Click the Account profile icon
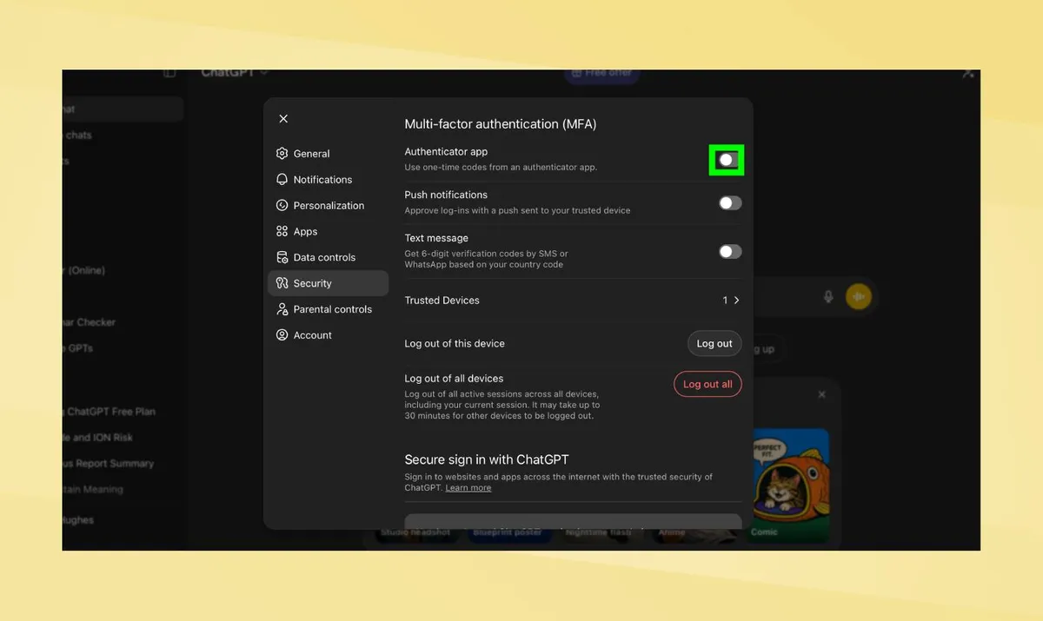Image resolution: width=1043 pixels, height=621 pixels. pos(282,335)
